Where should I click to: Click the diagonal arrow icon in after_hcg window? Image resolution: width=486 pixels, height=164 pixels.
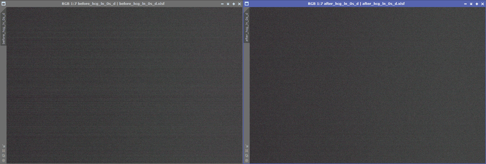[247, 146]
